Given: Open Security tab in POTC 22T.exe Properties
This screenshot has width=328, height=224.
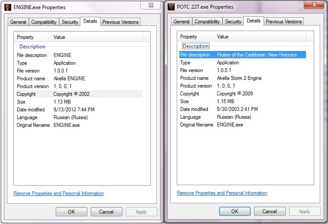Looking at the screenshot, I should pyautogui.click(x=233, y=22).
